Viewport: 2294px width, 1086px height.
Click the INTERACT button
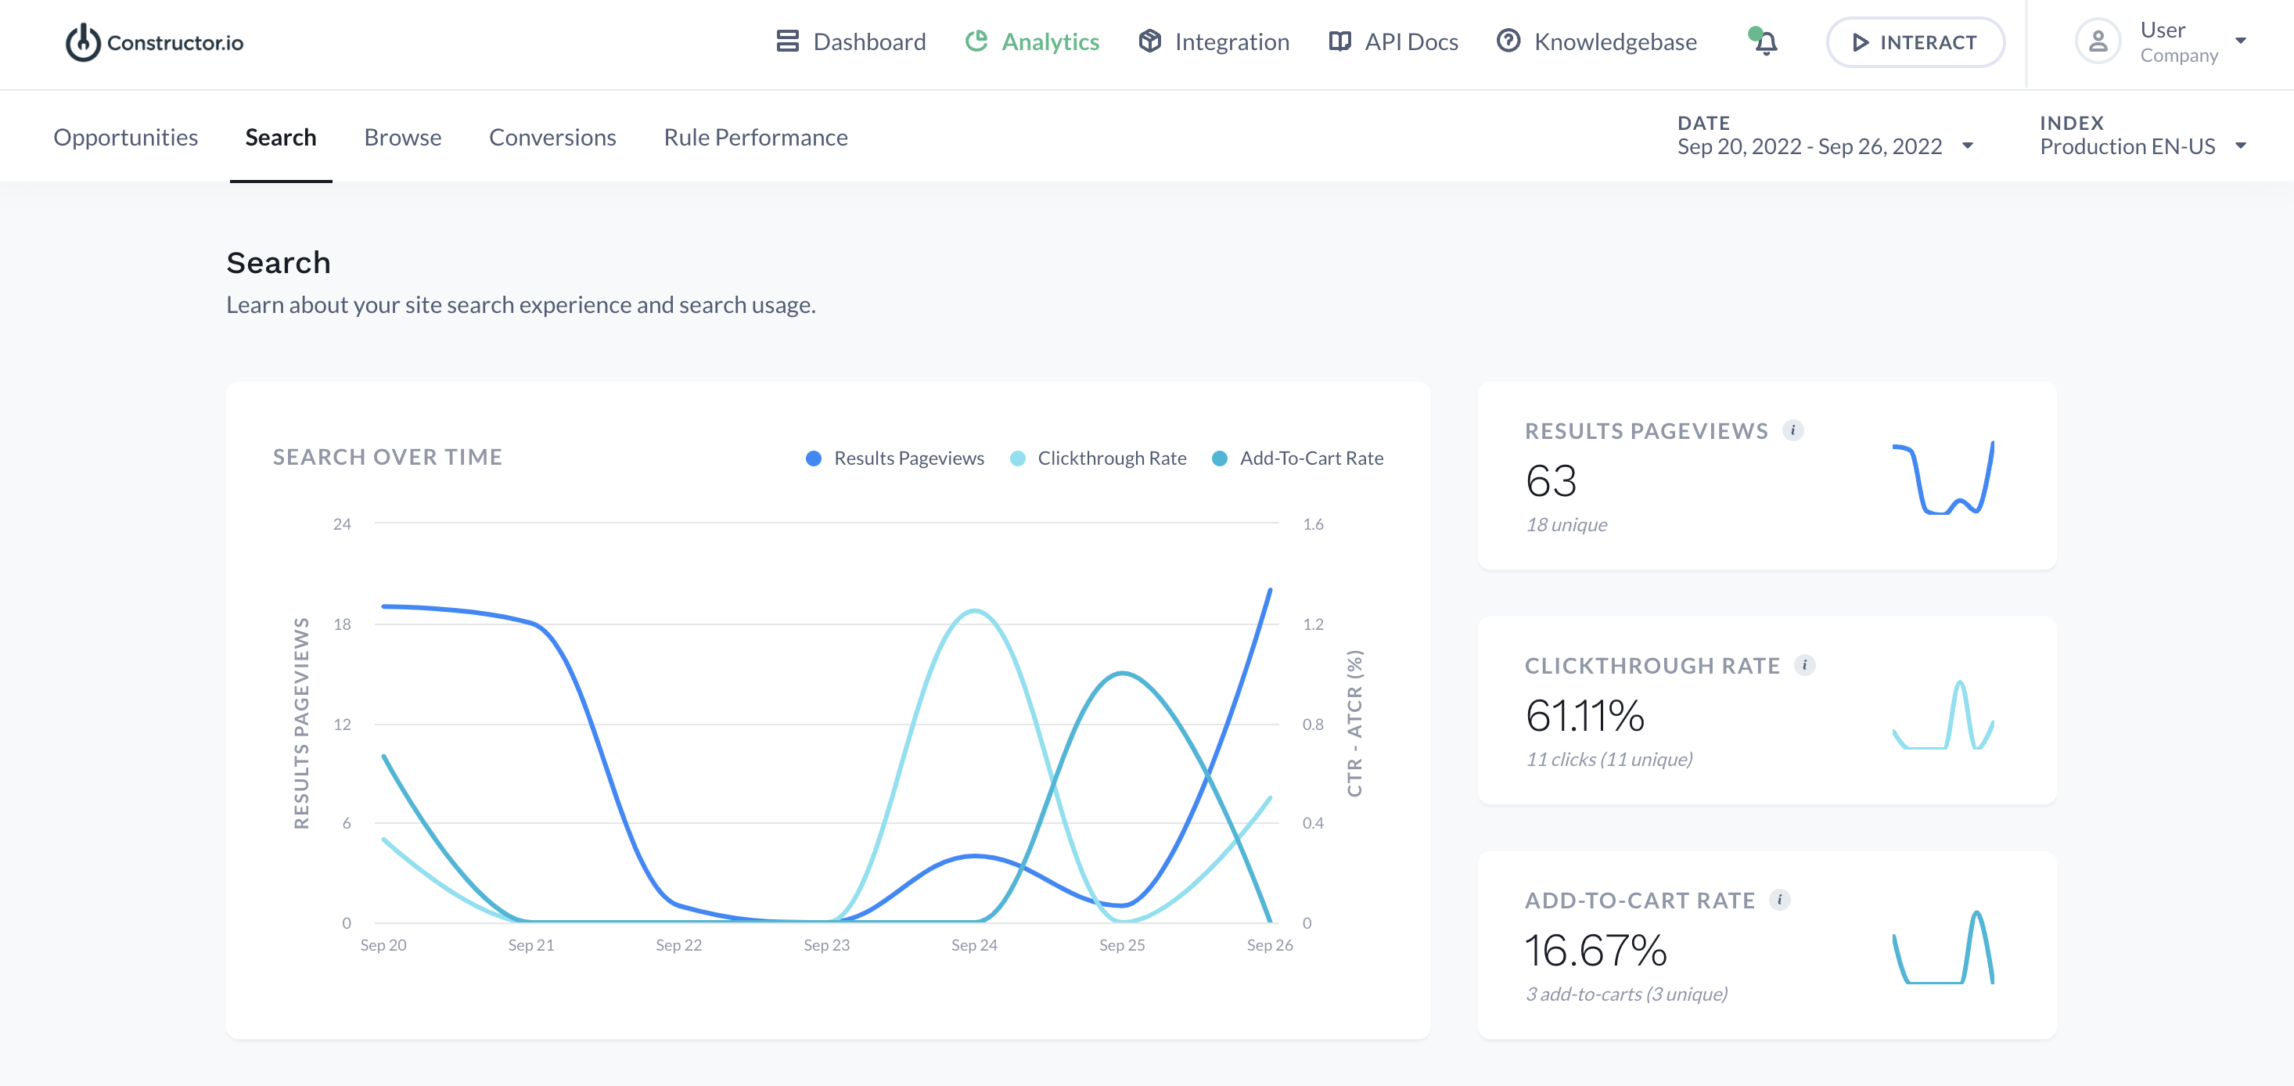(1915, 43)
